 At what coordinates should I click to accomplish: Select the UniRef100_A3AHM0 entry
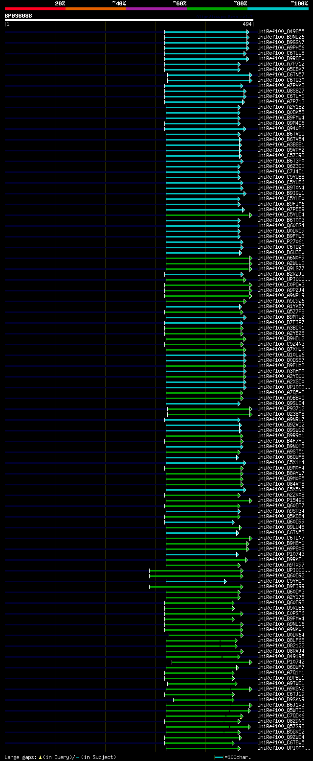click(x=281, y=371)
